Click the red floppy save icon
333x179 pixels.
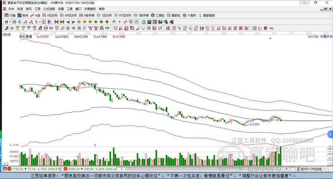[x=160, y=22]
